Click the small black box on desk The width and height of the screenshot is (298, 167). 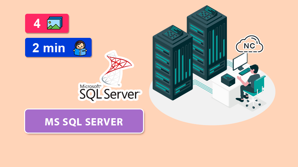[x=228, y=80]
